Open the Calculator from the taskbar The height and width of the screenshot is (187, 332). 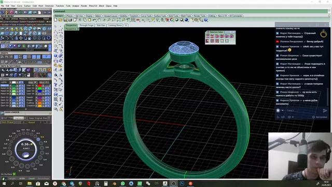[106, 183]
